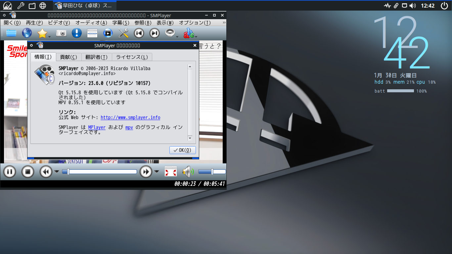This screenshot has width=452, height=254.
Task: Open preferences with wrench and screwdriver icon
Action: [x=123, y=33]
